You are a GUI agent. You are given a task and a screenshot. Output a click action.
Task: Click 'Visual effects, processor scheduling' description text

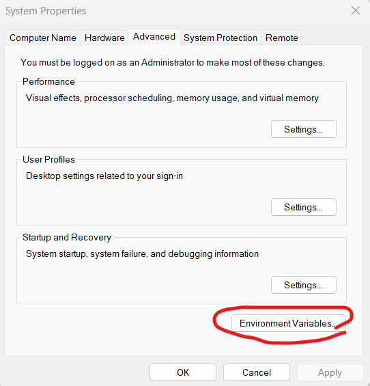[x=172, y=98]
